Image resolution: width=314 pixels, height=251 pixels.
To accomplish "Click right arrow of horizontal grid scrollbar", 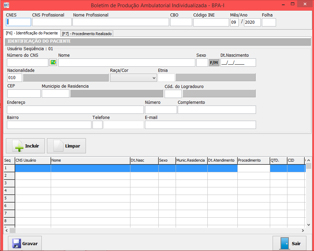I will point(303,230).
